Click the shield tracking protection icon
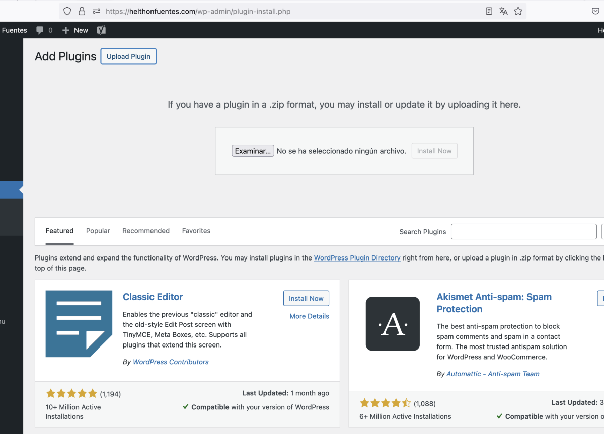The width and height of the screenshot is (604, 434). tap(67, 11)
